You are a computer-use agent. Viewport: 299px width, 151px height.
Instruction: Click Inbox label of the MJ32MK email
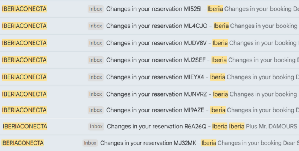(90, 143)
